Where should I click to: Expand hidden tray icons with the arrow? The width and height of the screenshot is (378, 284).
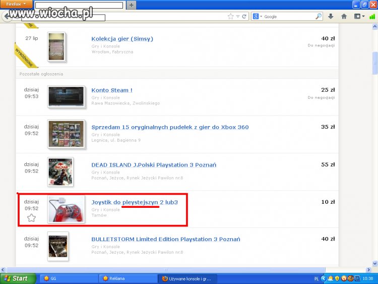coord(324,278)
